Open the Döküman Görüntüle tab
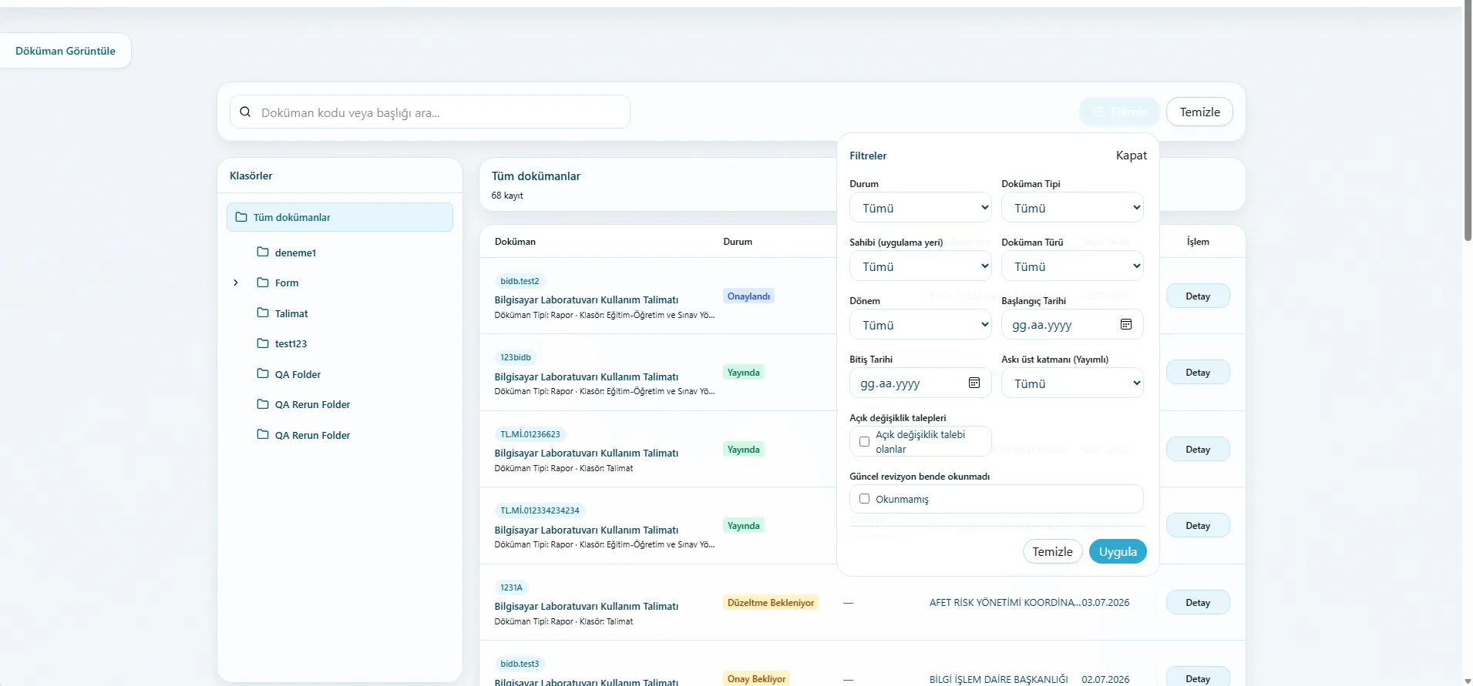This screenshot has height=686, width=1473. tap(66, 51)
